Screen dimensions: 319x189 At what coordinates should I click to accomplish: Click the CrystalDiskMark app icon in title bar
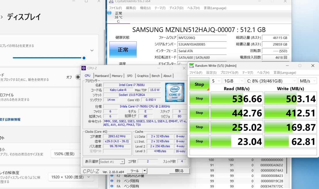[192, 66]
